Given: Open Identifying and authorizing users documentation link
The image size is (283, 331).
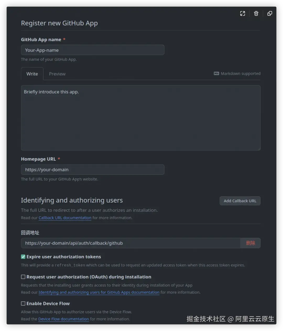Looking at the screenshot, I should [x=99, y=292].
